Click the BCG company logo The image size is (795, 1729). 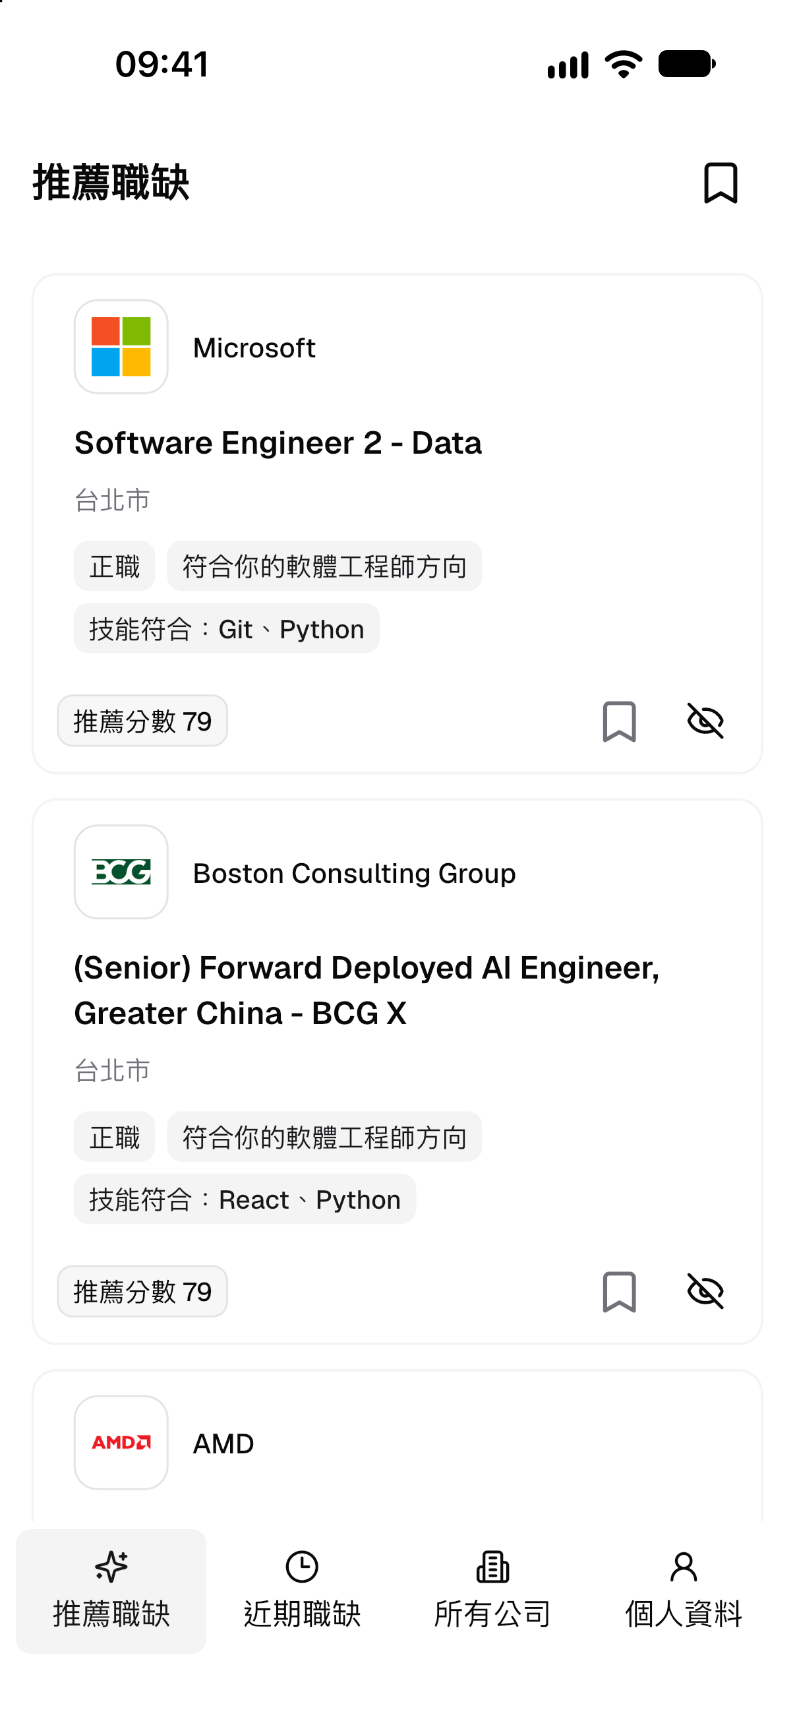point(121,872)
